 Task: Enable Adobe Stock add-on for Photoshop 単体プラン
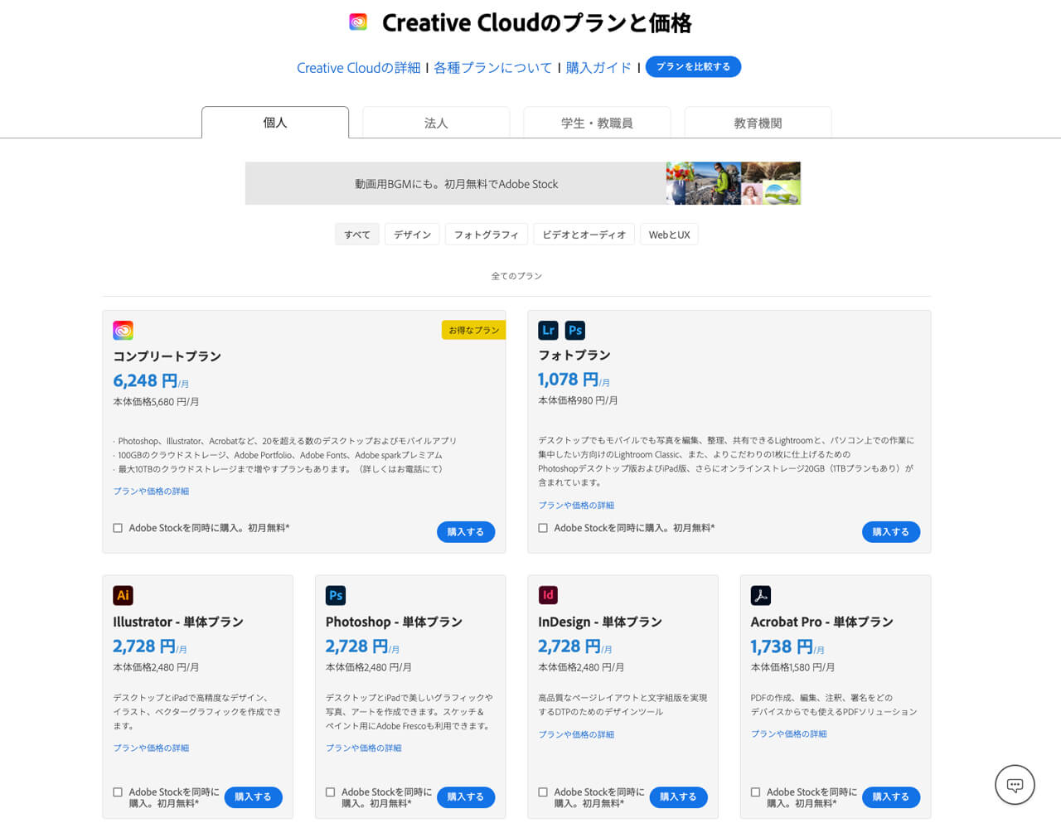click(x=331, y=792)
